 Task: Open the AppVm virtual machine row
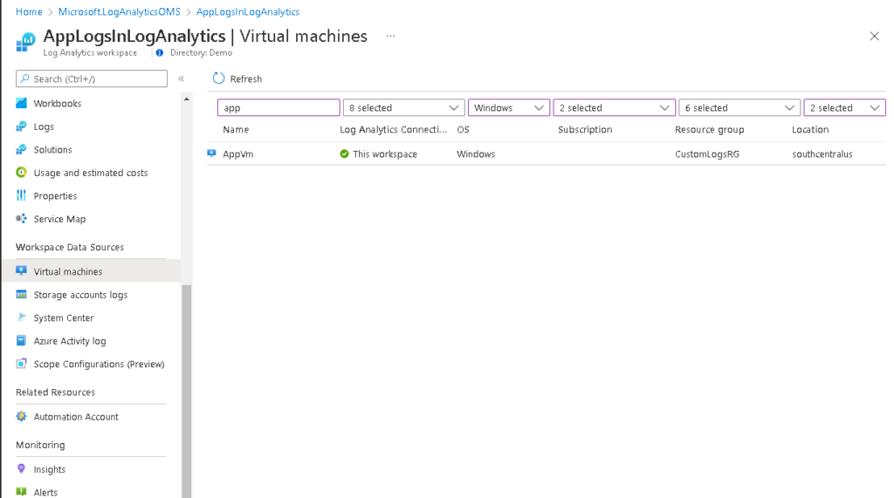point(238,154)
